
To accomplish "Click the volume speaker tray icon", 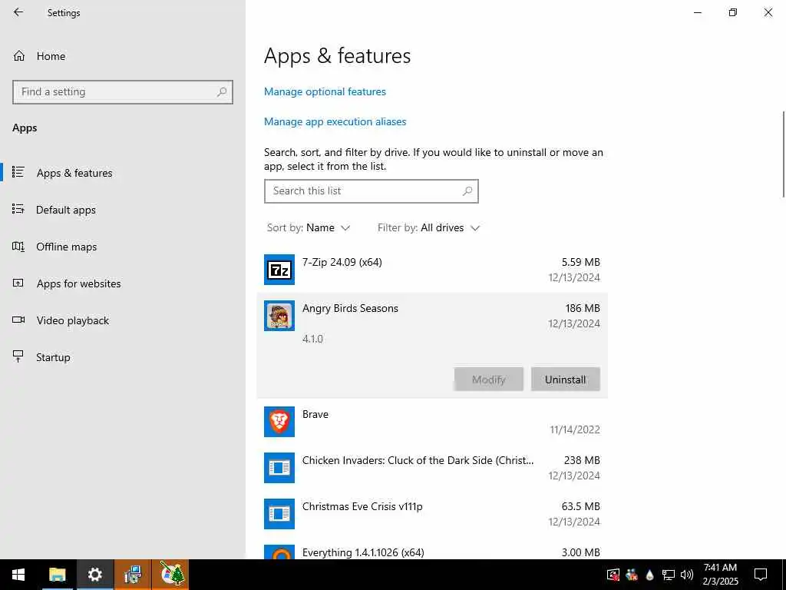I will coord(687,575).
